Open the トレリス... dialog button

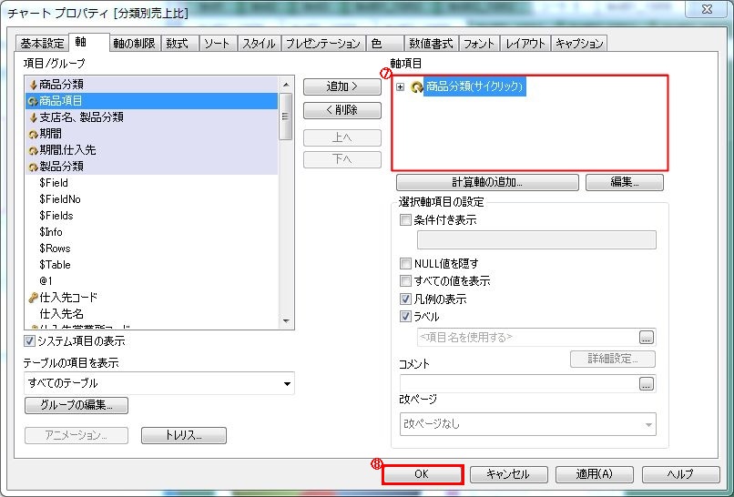coord(184,435)
